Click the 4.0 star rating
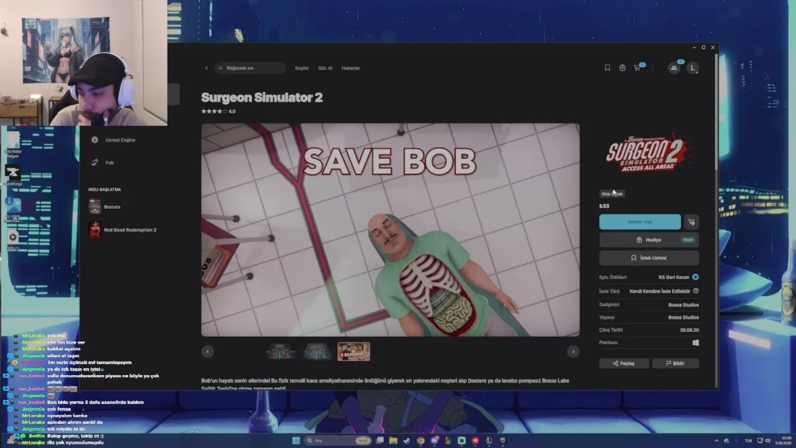Image resolution: width=796 pixels, height=448 pixels. click(218, 111)
